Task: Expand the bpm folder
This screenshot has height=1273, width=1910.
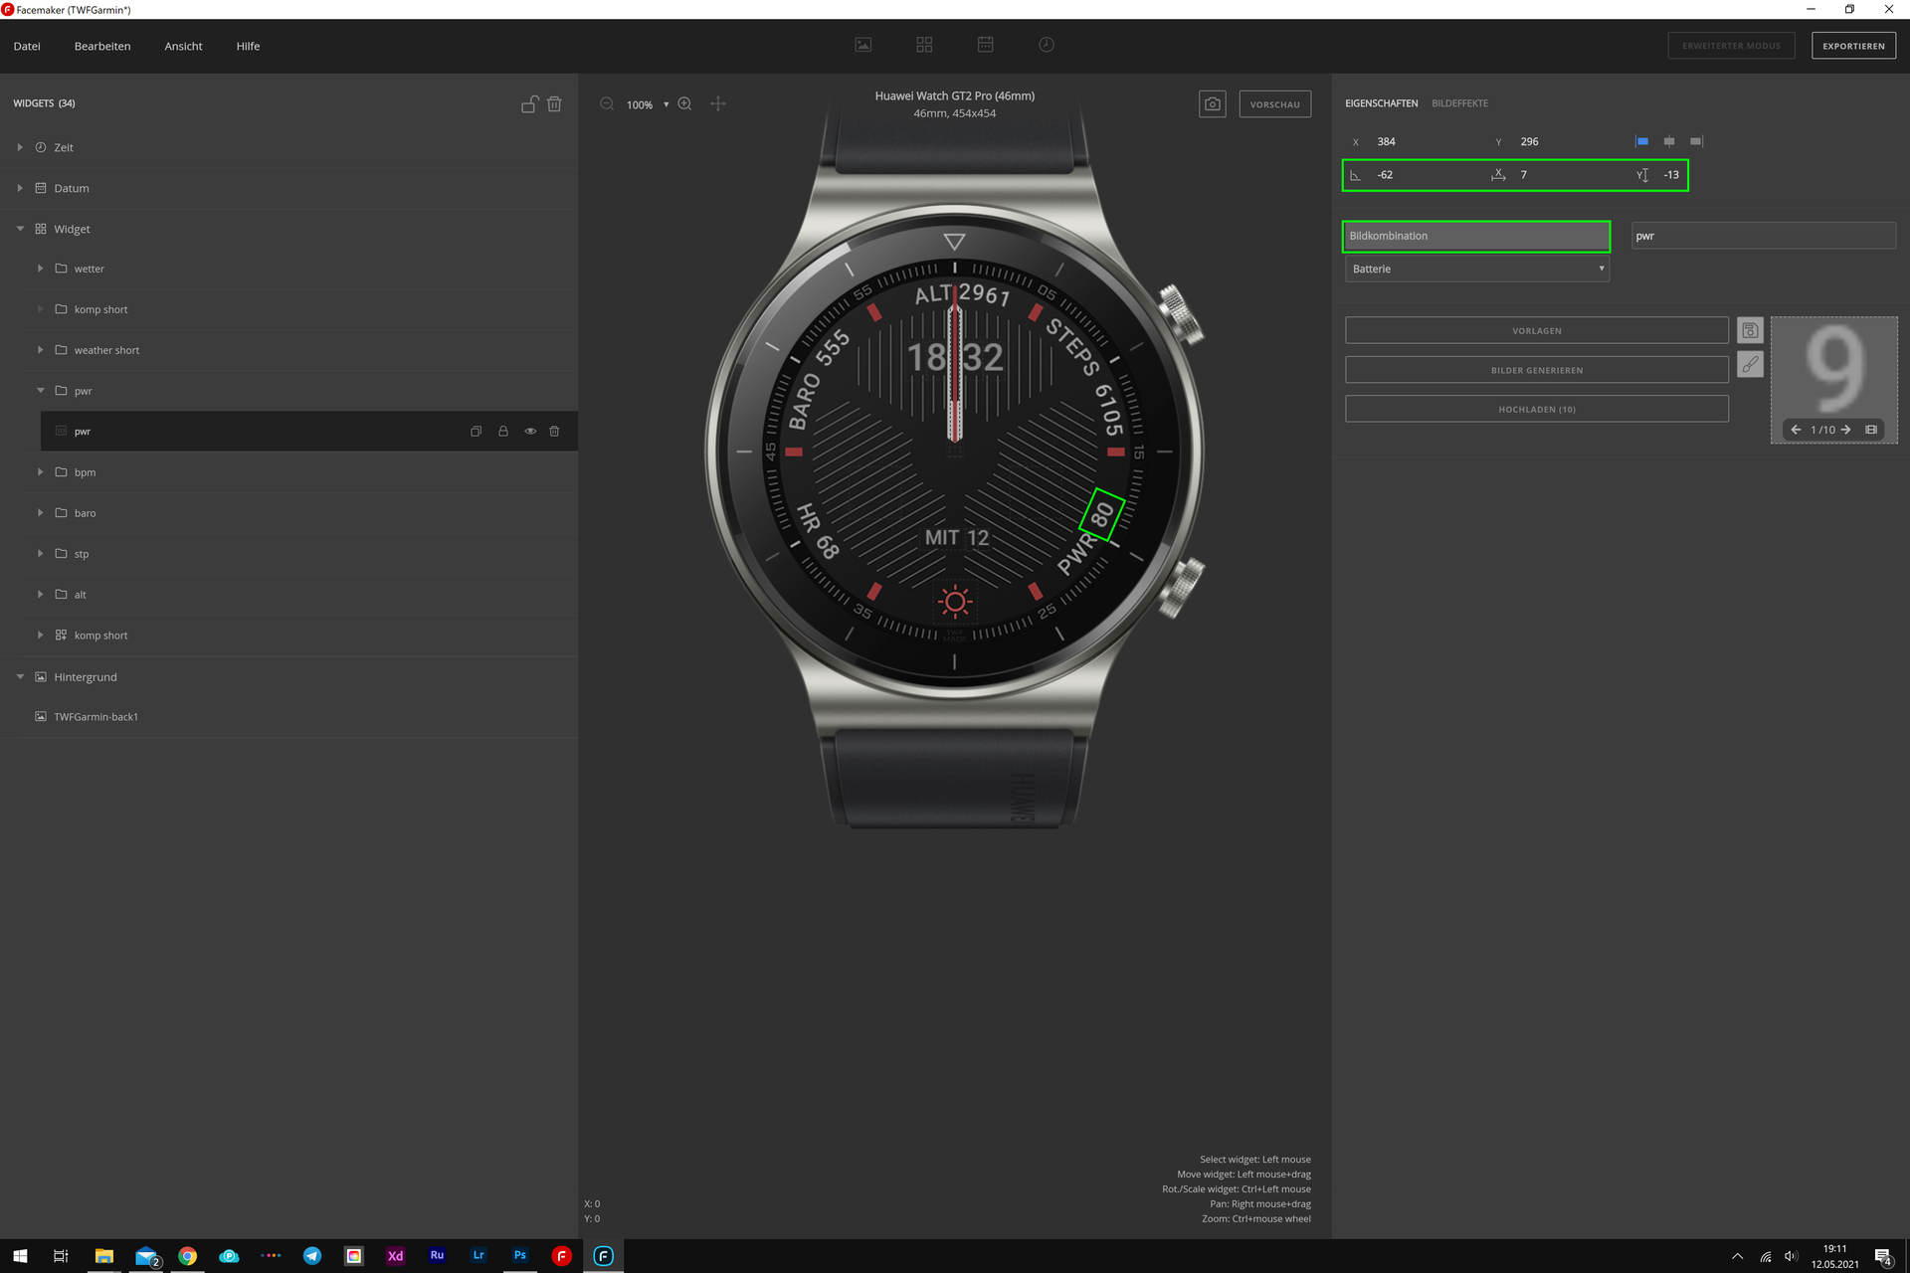Action: click(40, 472)
